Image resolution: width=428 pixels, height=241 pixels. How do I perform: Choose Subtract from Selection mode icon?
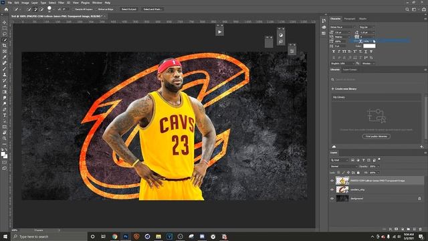(x=41, y=9)
